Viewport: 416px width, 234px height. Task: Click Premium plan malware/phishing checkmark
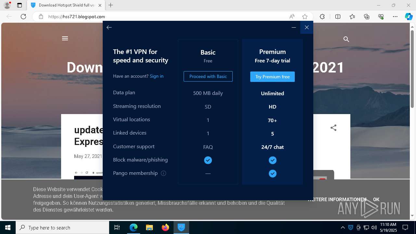point(272,160)
